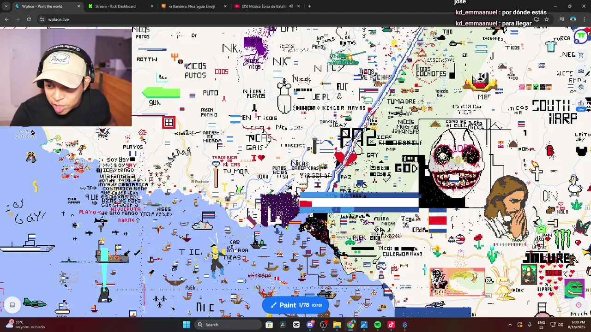Click the SOUTH WARP pixel art text
This screenshot has height=332, width=591.
tap(555, 112)
